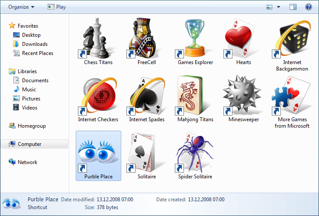Click the Internet Backgammon dice icon
The height and width of the screenshot is (216, 319).
pos(292,38)
